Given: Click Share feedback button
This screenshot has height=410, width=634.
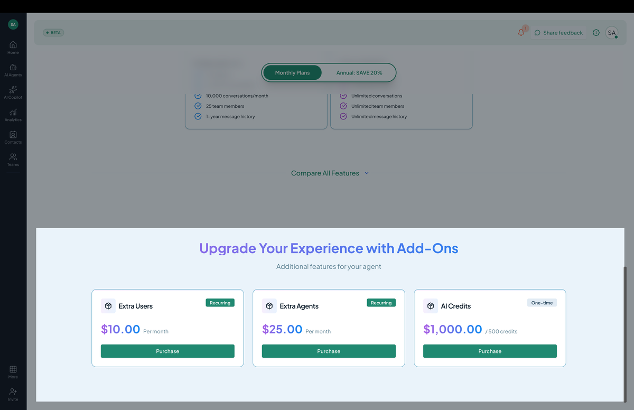Looking at the screenshot, I should point(558,33).
